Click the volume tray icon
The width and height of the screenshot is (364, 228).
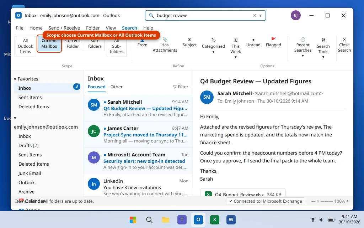click(321, 220)
